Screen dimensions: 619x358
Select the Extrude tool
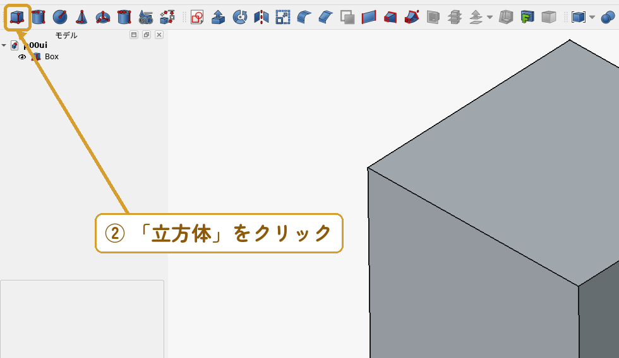tap(219, 17)
